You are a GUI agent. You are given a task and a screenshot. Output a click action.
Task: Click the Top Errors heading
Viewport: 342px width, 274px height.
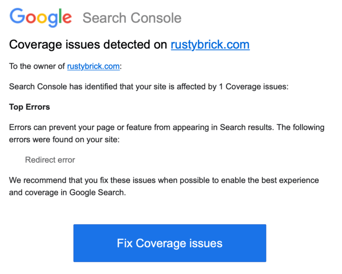[29, 107]
